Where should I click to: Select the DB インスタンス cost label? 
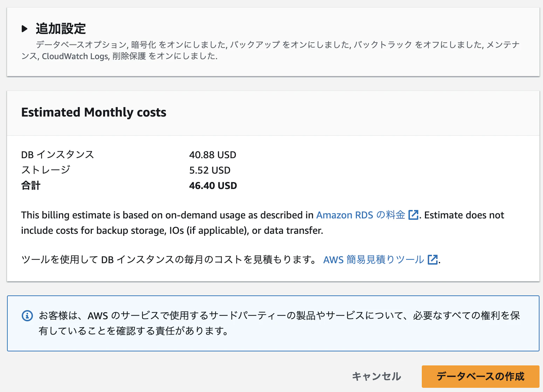click(57, 155)
